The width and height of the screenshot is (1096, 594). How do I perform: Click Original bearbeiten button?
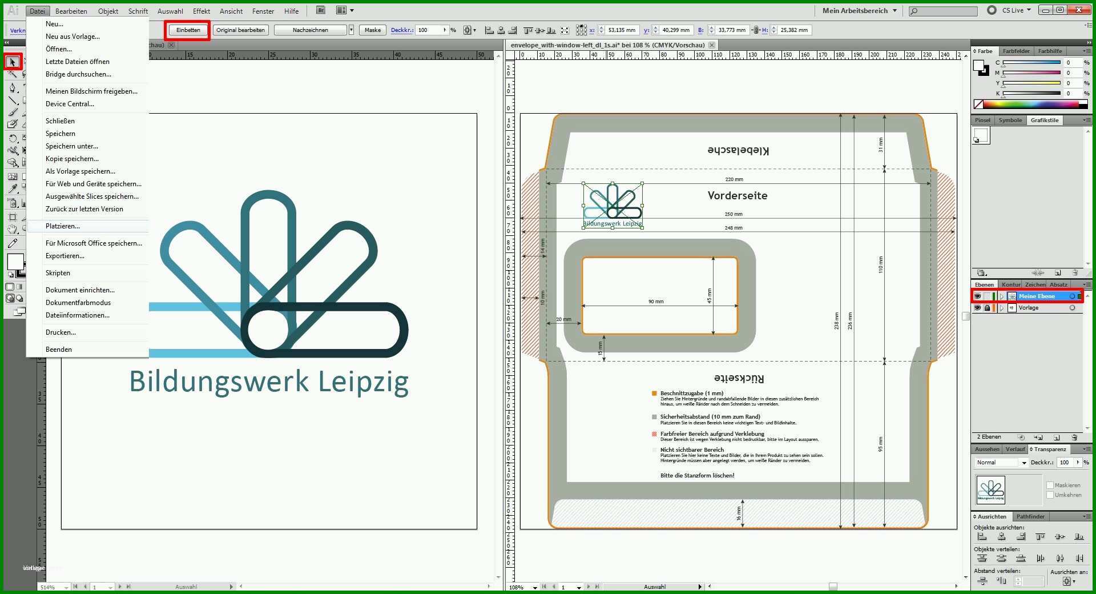pos(240,30)
